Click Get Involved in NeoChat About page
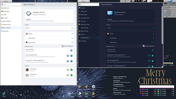Viewport: 176px width, 99px height. [x=131, y=38]
